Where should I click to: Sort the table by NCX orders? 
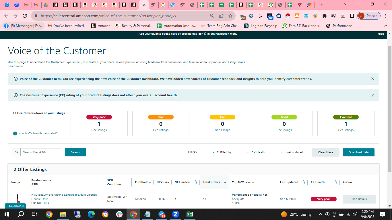[x=196, y=182]
